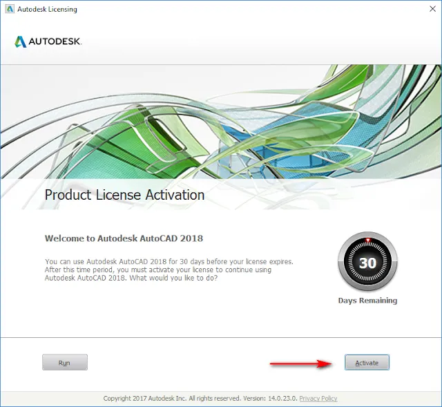The height and width of the screenshot is (407, 442).
Task: Click the Days Remaining label
Action: pyautogui.click(x=367, y=301)
